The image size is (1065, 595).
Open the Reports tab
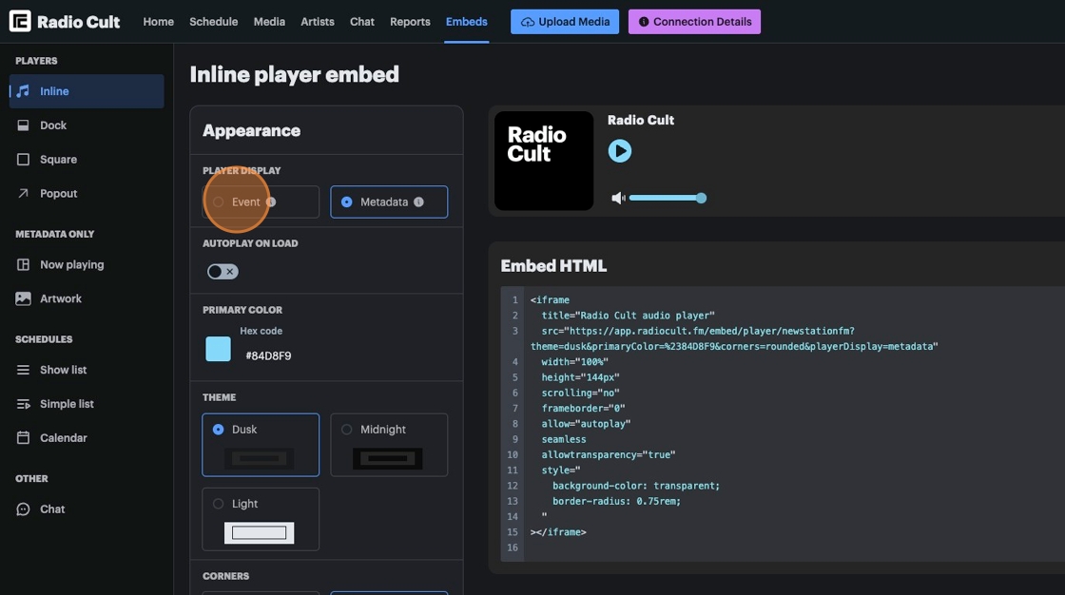(x=410, y=22)
